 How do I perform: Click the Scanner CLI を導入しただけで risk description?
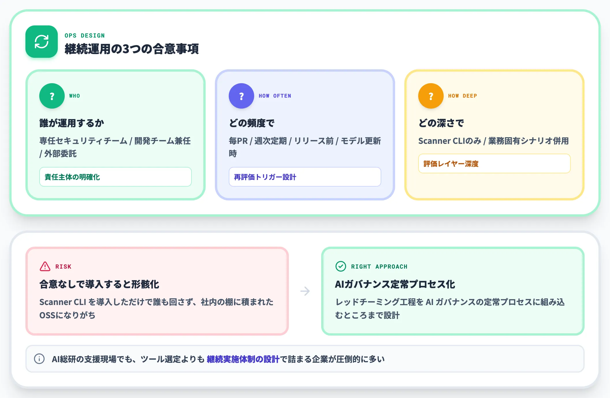click(x=156, y=308)
